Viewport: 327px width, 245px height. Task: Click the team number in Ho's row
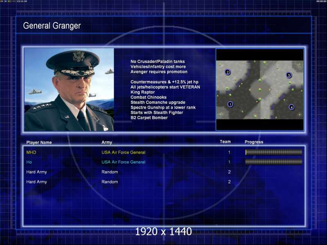point(229,162)
